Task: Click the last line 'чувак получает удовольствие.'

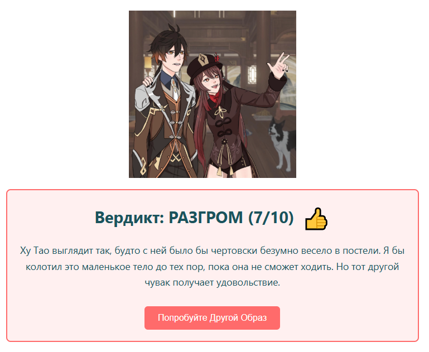Action: [x=213, y=282]
